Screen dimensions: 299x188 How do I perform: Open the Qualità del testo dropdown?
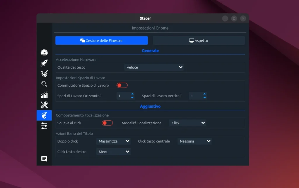[154, 67]
